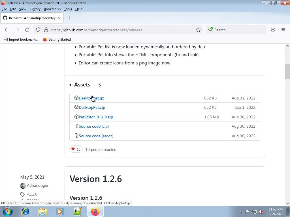Open the File menu
Screen dimensions: 290x217
tap(4, 9)
